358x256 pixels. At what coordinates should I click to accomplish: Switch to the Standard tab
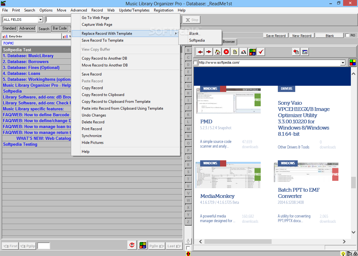click(9, 28)
